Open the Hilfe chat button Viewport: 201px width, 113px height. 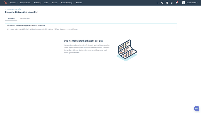pyautogui.click(x=197, y=109)
